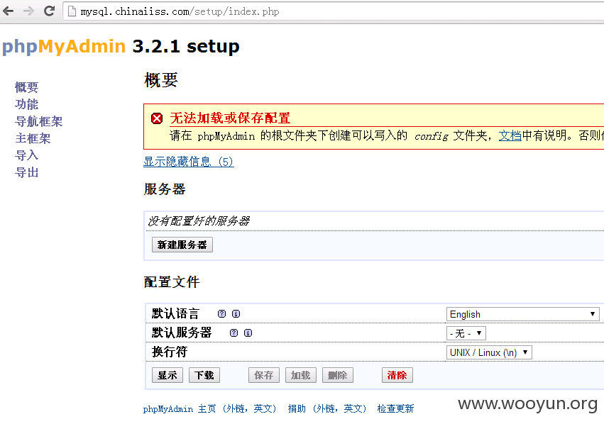Click the address bar URL field
Screen dimensions: 604x424
click(334, 11)
